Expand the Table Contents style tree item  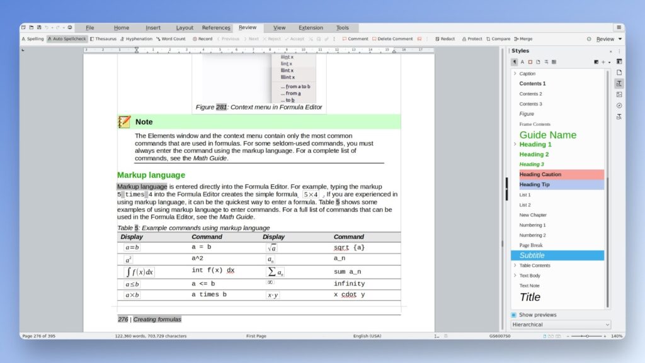tap(515, 265)
